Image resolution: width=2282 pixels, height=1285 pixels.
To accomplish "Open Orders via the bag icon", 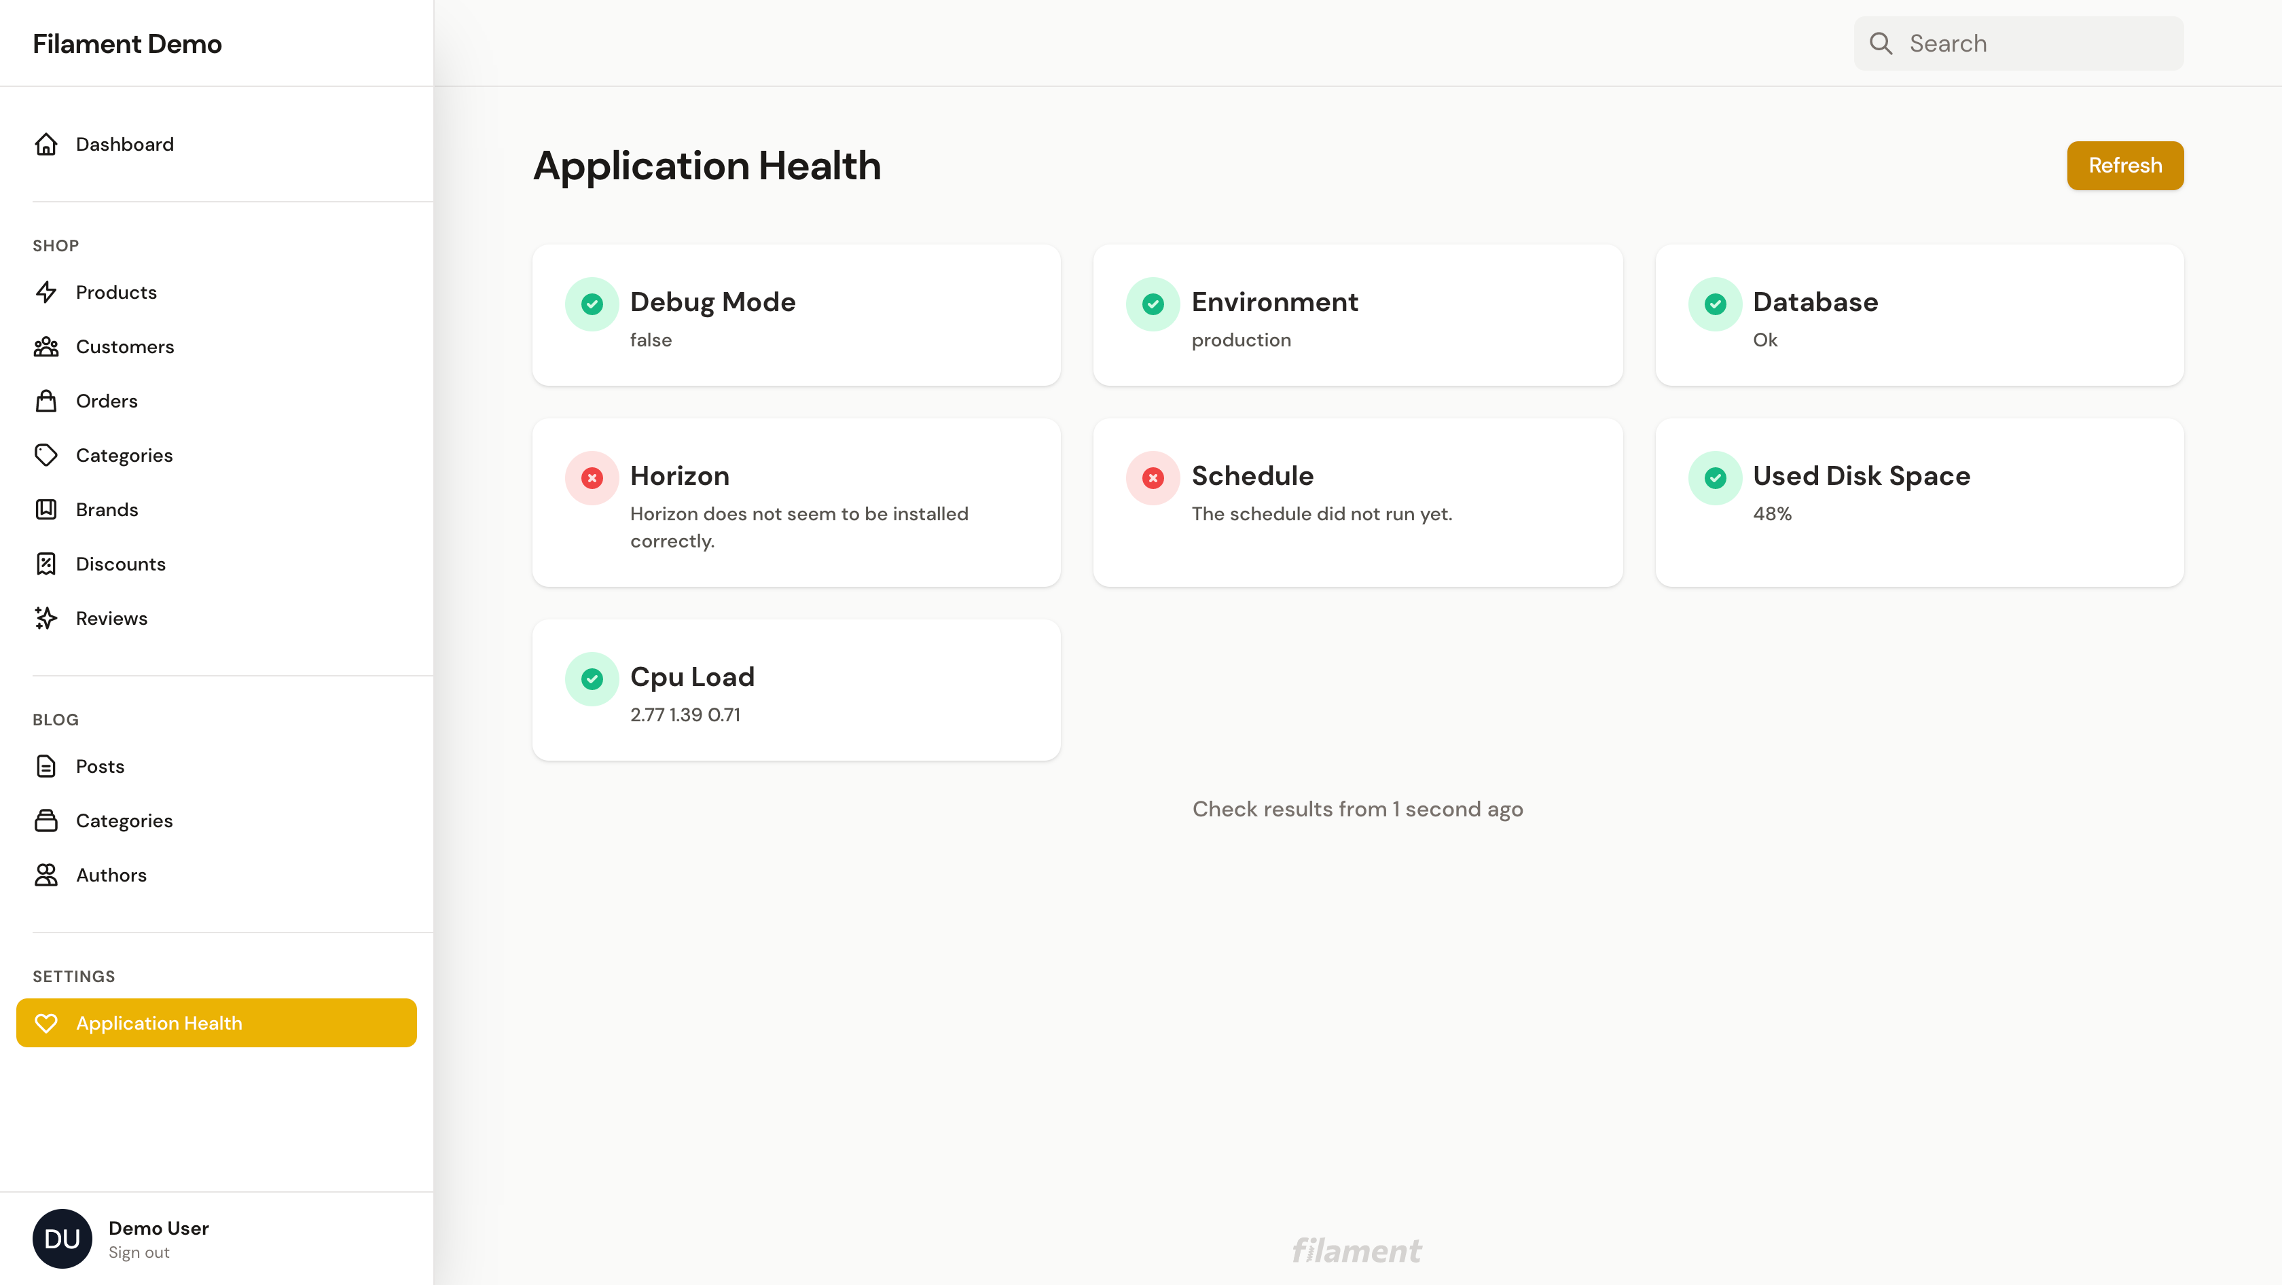I will [x=48, y=400].
